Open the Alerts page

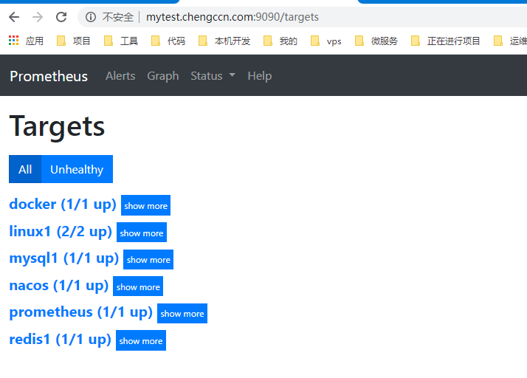[120, 75]
